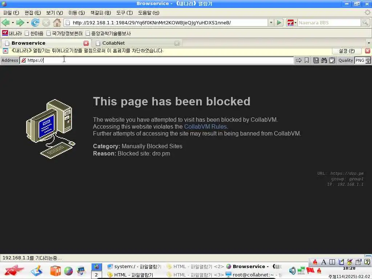Open the 한마음 bookmark

tap(34, 33)
